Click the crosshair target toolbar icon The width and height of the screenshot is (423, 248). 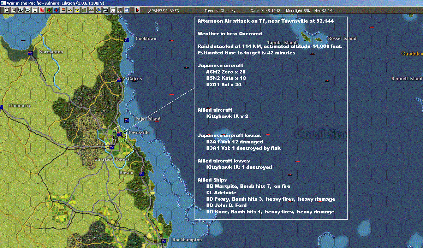[x=106, y=10]
